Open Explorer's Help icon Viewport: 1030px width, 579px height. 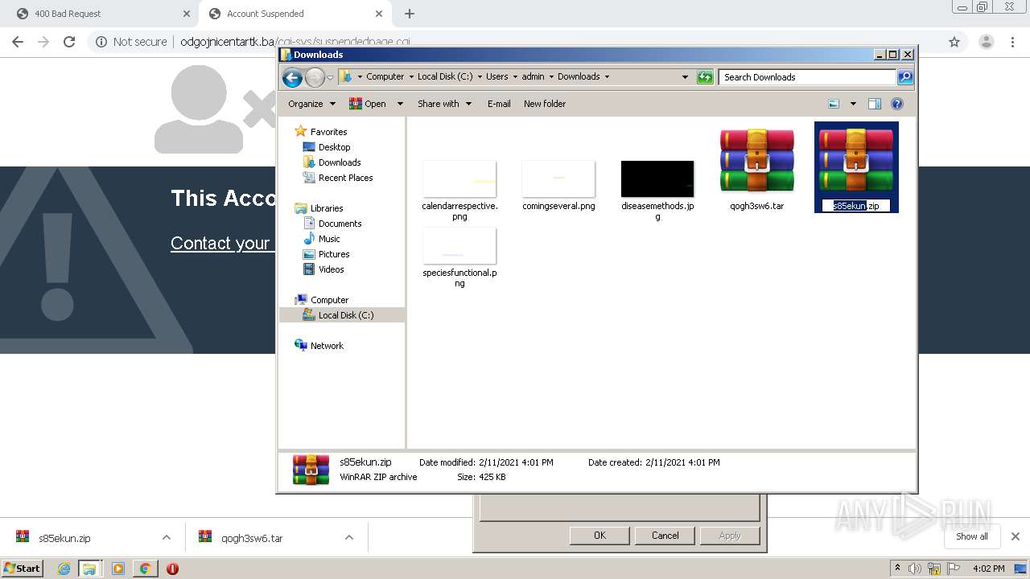click(897, 104)
